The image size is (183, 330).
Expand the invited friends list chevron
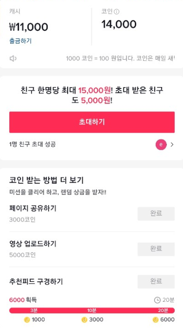click(172, 144)
